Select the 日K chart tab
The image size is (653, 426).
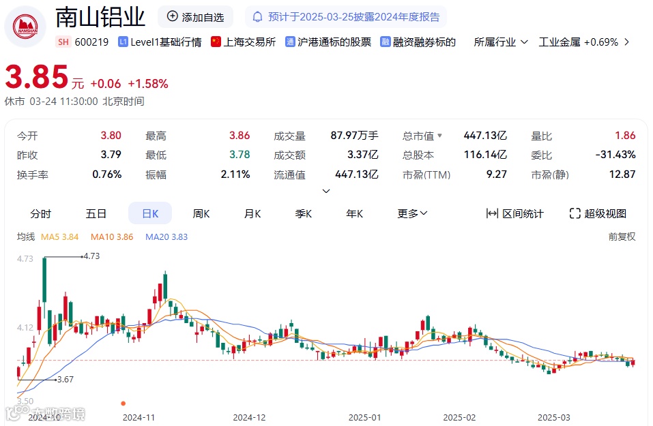tap(150, 213)
